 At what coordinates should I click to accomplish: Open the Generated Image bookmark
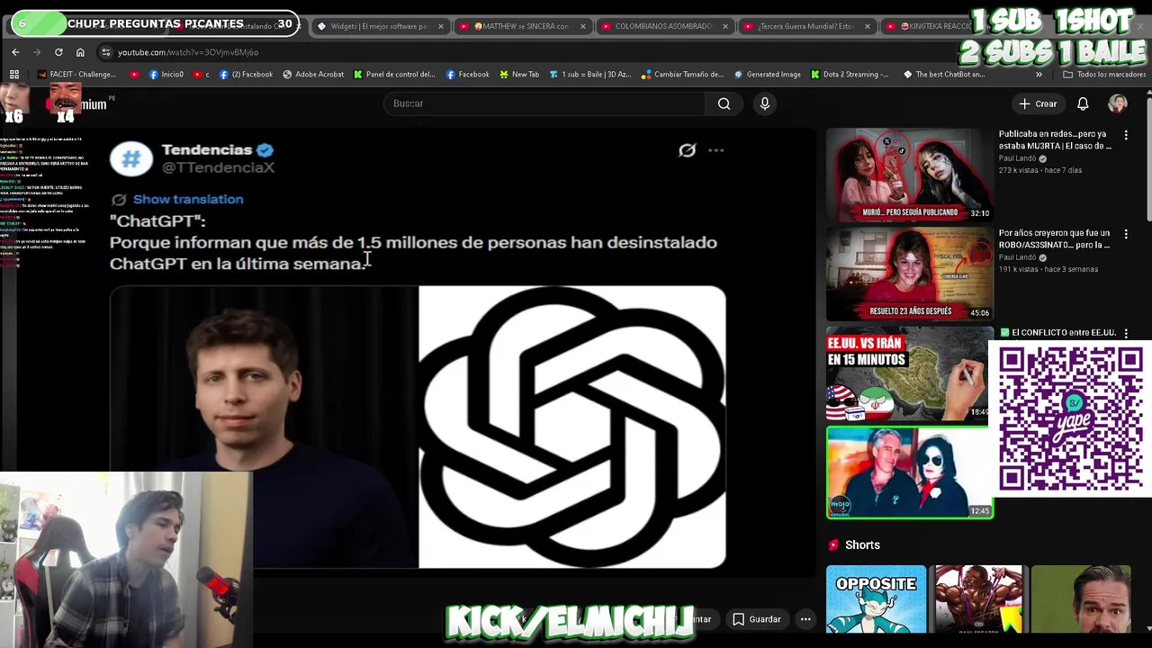(x=768, y=75)
